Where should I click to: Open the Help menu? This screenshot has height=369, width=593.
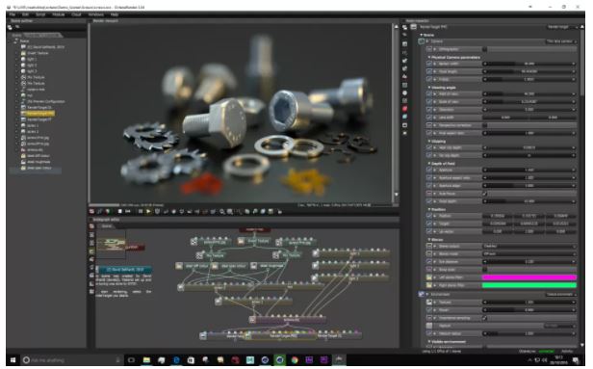(x=115, y=14)
